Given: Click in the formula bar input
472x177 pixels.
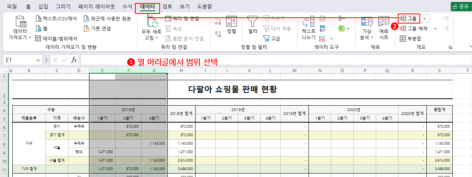Looking at the screenshot, I should (x=276, y=60).
